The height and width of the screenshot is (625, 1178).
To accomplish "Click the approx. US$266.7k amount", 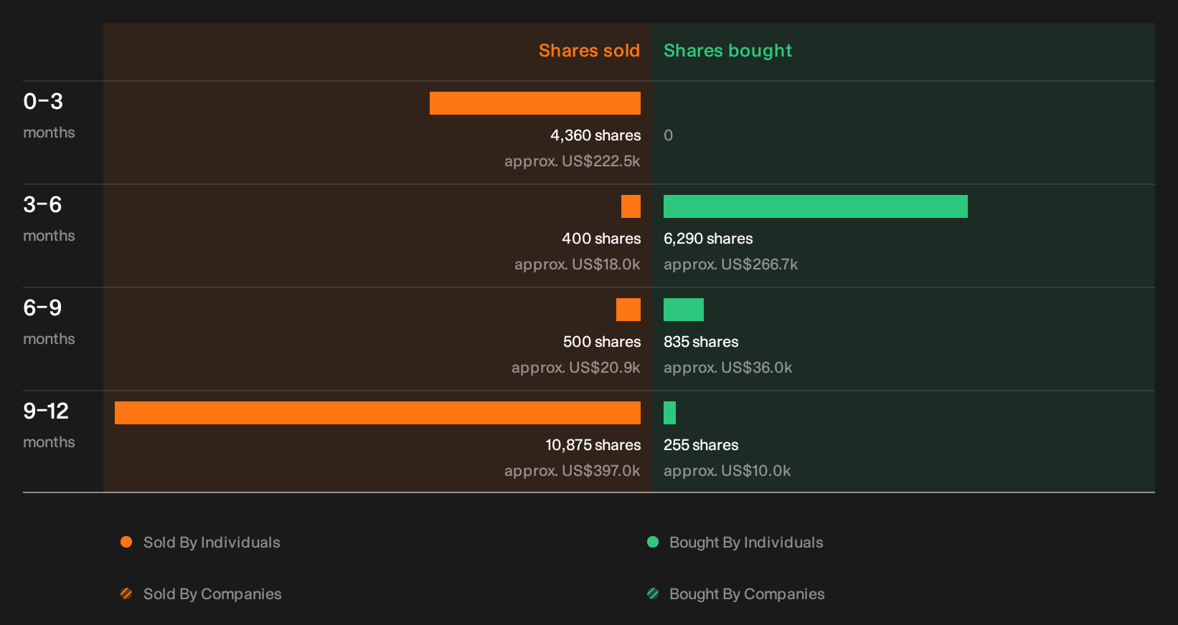I will point(730,264).
